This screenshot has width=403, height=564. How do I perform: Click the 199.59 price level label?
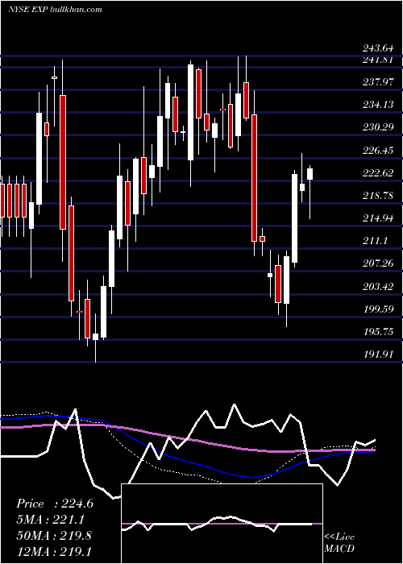tap(377, 309)
